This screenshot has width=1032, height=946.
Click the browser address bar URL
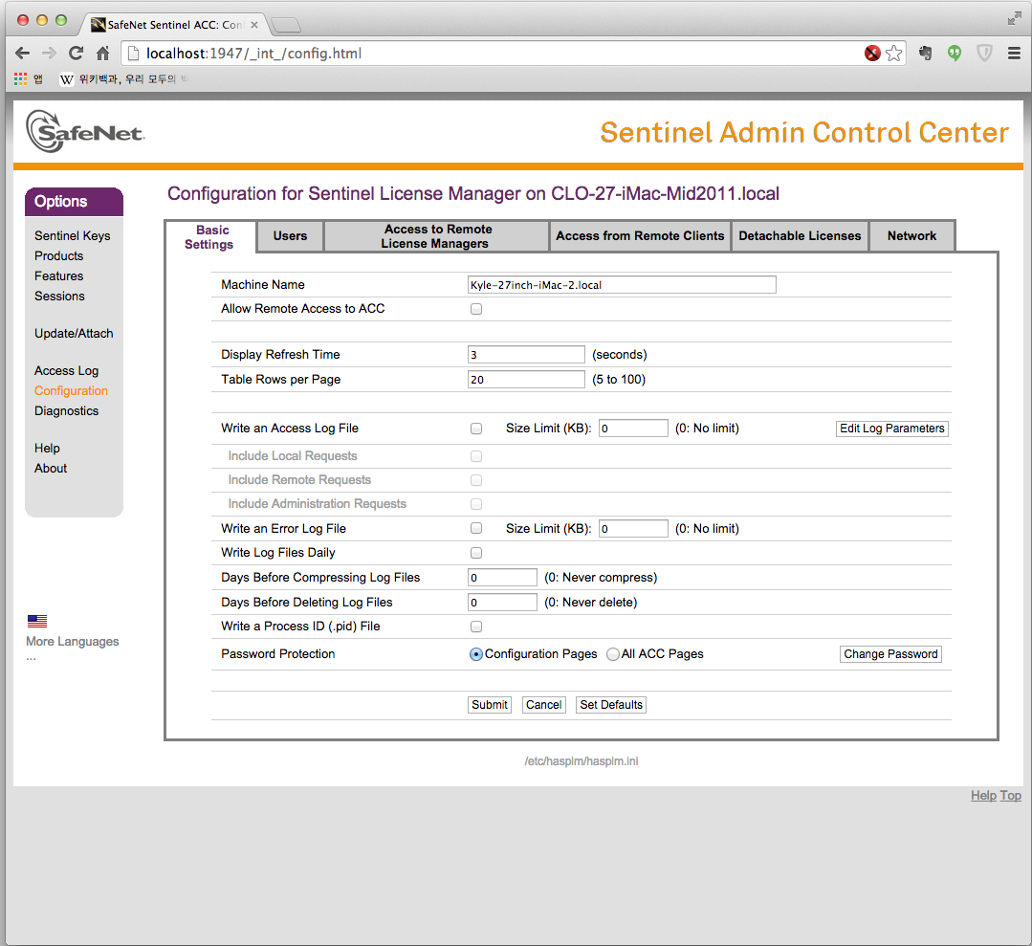coord(254,54)
